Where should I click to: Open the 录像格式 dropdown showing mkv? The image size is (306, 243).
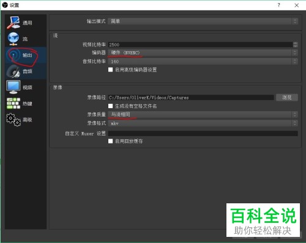point(203,123)
